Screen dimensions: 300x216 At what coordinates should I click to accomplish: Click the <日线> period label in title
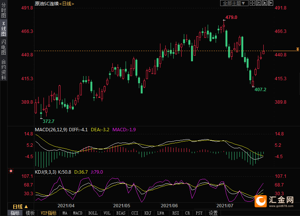pyautogui.click(x=67, y=4)
